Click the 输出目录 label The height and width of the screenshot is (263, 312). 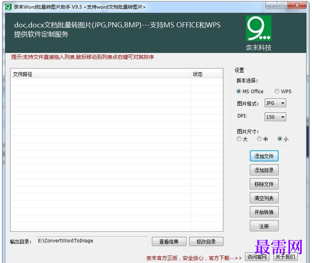[20, 242]
